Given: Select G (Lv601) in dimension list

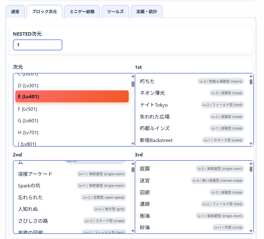Looking at the screenshot, I should (72, 121).
